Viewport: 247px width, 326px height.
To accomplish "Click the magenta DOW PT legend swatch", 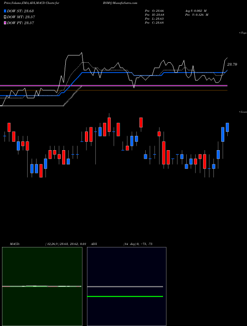I will 5,23.
